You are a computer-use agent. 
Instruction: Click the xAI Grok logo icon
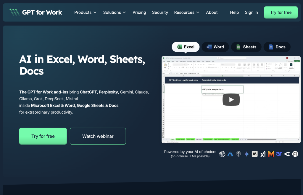pyautogui.click(x=263, y=154)
